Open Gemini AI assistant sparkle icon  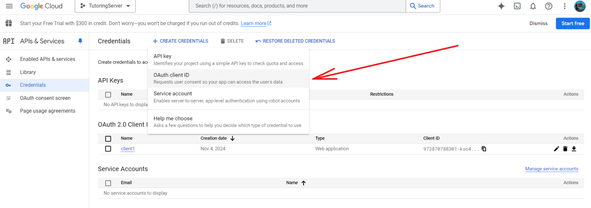[501, 6]
